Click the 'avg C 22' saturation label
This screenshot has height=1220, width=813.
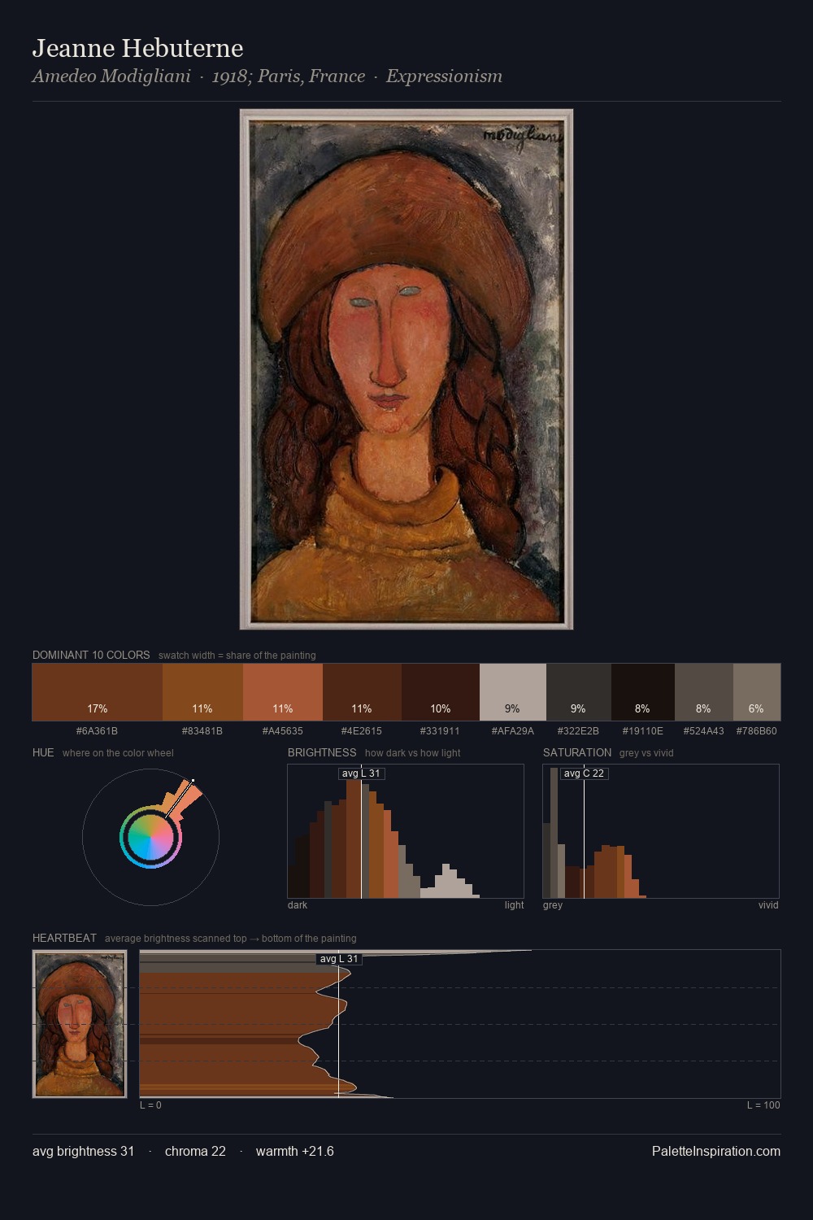[584, 773]
